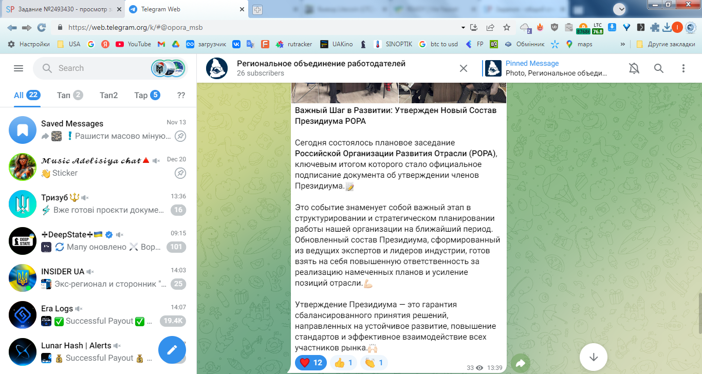Open Lunar Hash | Alerts chat
The image size is (702, 374).
98,352
